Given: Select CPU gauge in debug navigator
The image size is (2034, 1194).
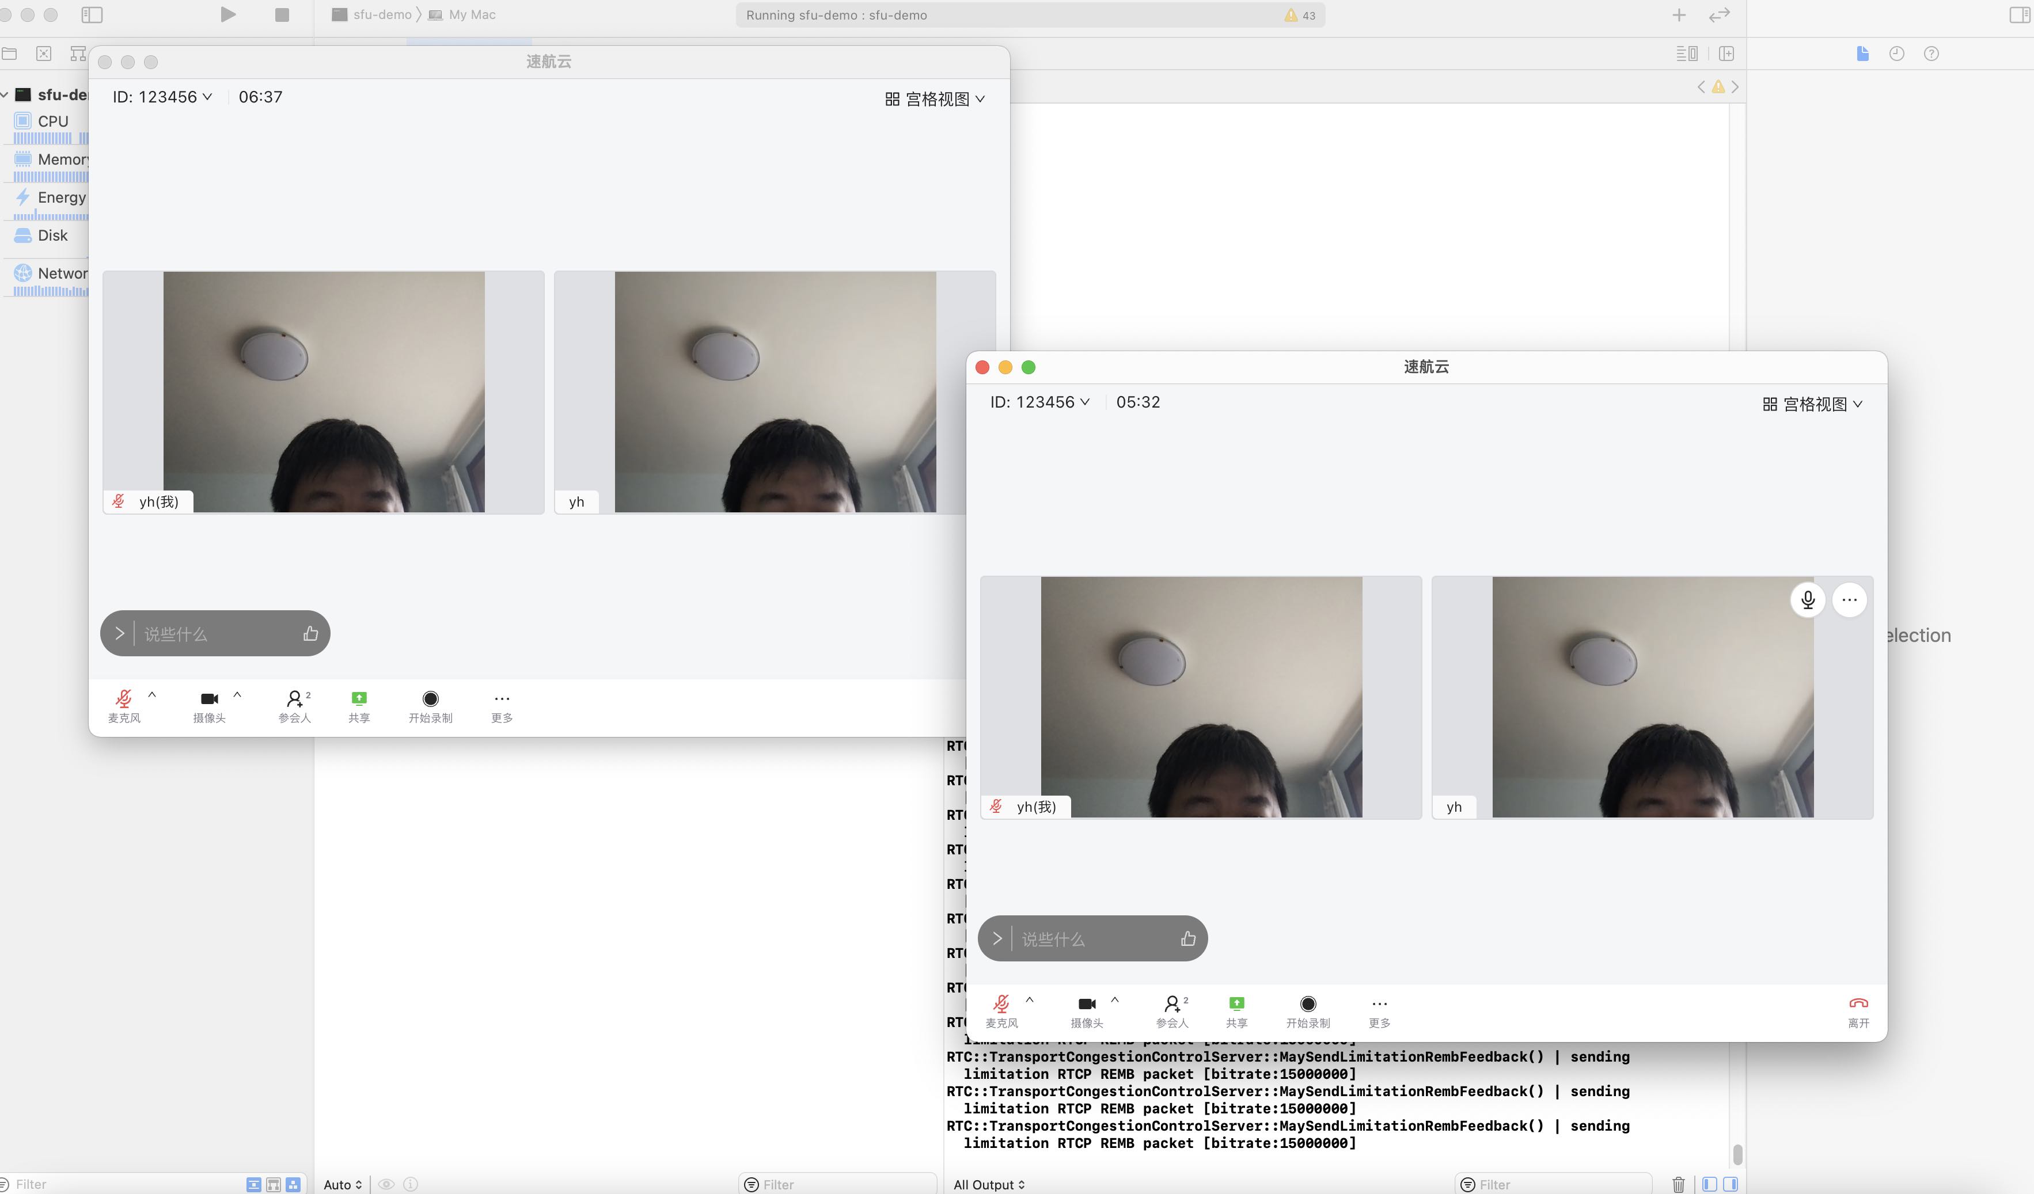Looking at the screenshot, I should (x=52, y=121).
